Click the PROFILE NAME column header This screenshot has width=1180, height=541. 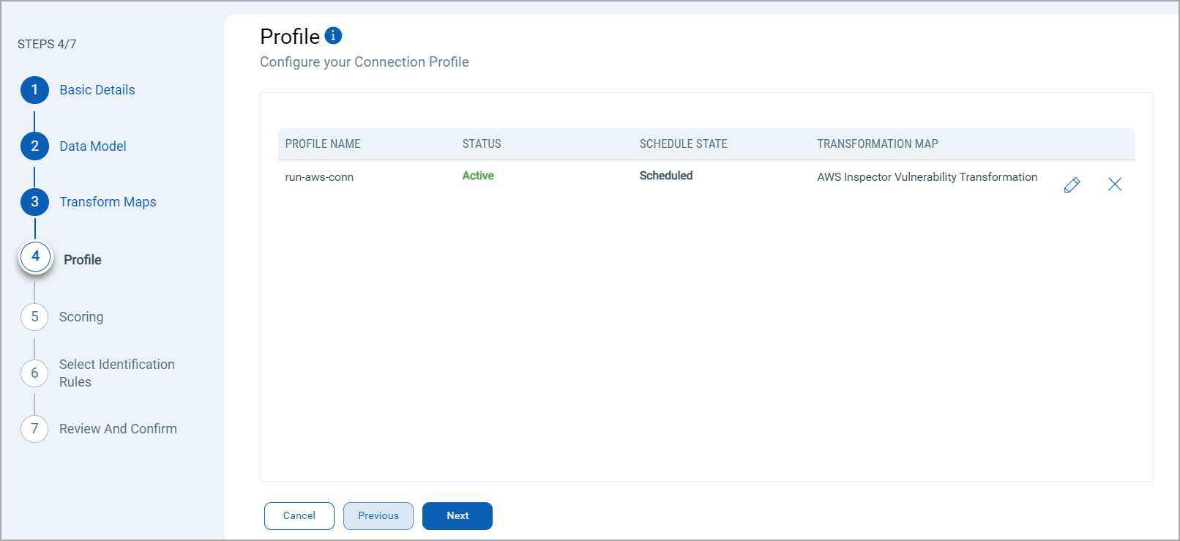point(322,144)
